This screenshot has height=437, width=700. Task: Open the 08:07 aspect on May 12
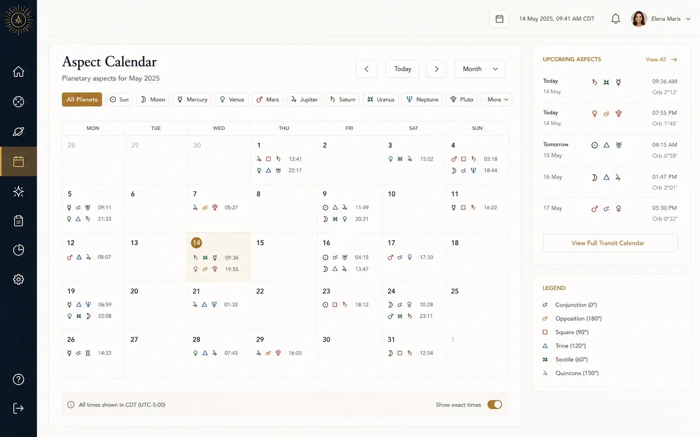(89, 257)
